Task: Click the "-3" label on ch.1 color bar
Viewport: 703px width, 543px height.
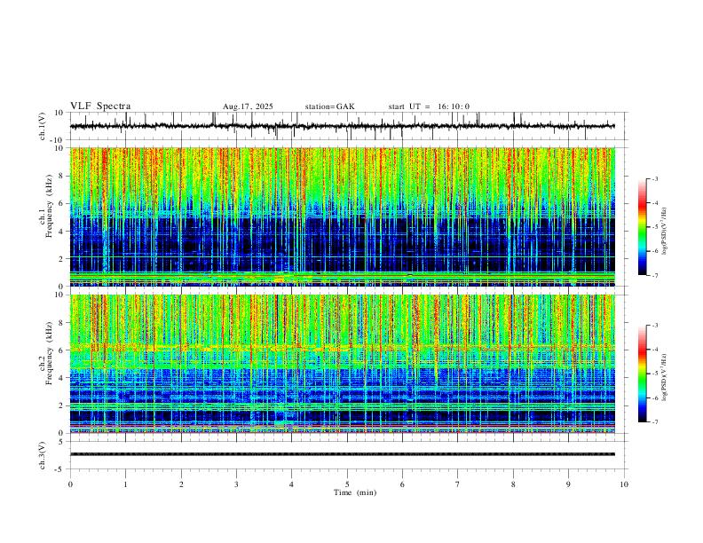Action: pyautogui.click(x=654, y=178)
